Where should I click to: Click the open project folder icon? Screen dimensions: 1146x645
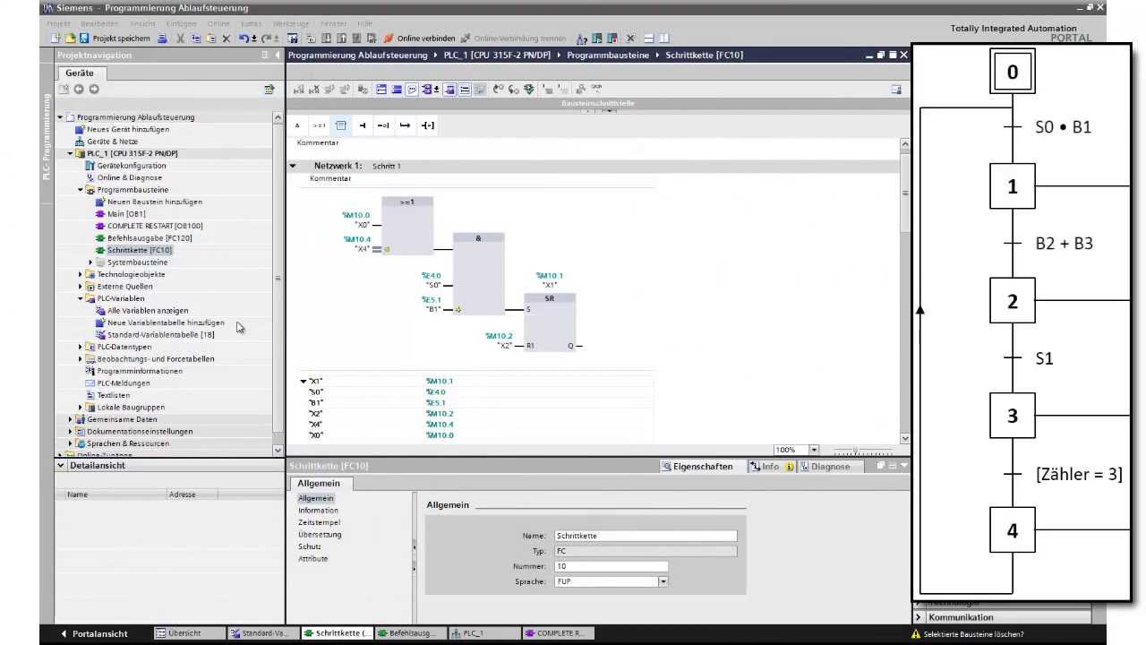(70, 39)
